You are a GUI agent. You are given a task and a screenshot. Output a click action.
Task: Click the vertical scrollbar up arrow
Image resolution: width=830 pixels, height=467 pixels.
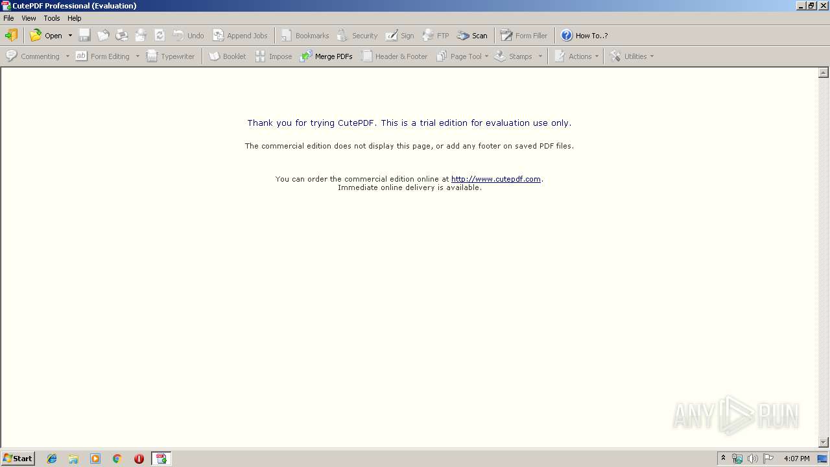click(824, 73)
